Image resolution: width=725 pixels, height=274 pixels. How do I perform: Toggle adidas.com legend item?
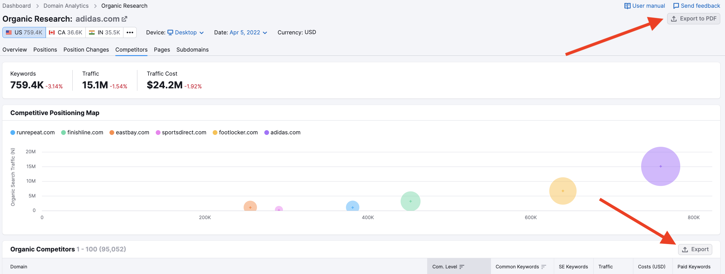click(x=282, y=133)
